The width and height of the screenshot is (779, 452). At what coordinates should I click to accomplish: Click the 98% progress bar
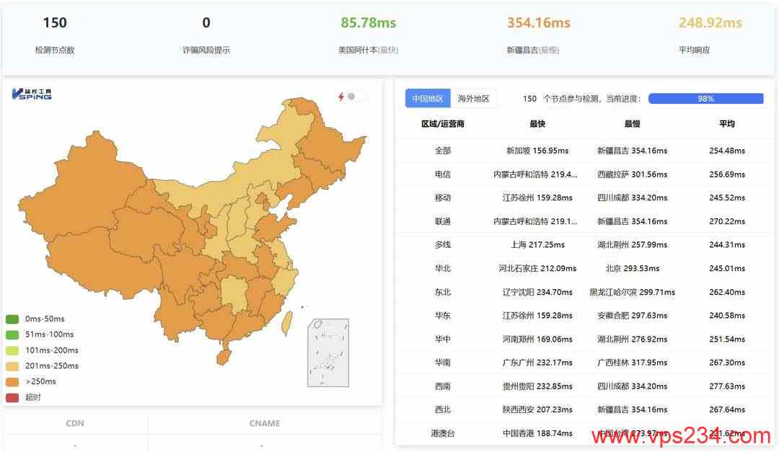pyautogui.click(x=705, y=98)
